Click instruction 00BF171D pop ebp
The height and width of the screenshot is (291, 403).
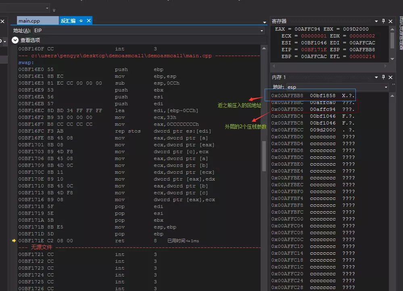pos(91,234)
